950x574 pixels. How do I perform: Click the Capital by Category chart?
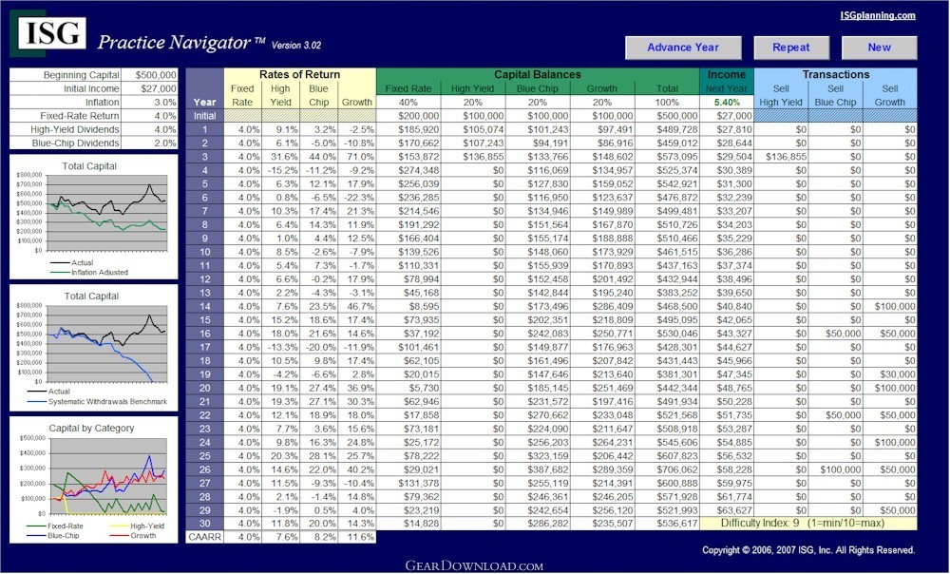pyautogui.click(x=94, y=480)
